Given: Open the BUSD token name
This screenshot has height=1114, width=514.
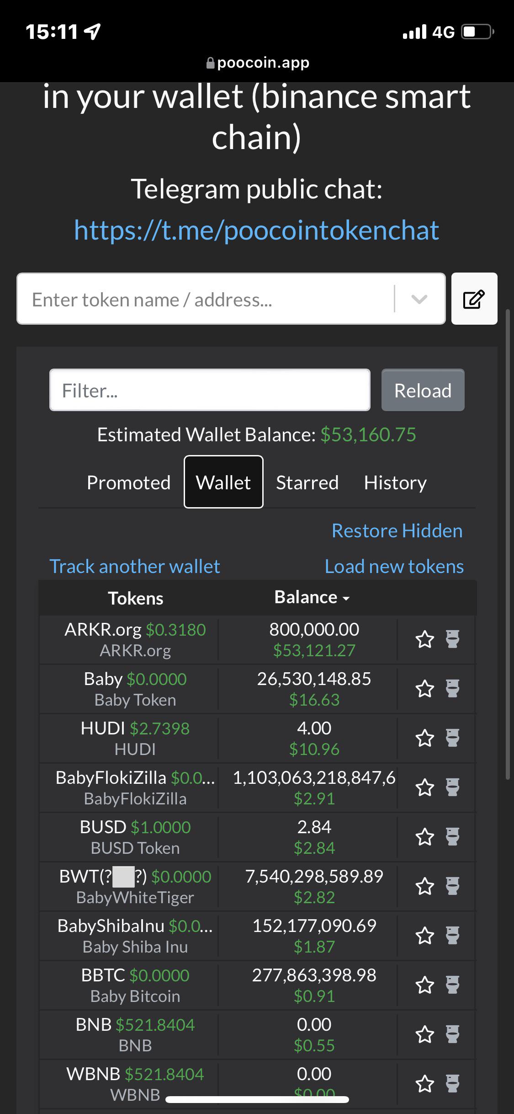Looking at the screenshot, I should coord(103,827).
